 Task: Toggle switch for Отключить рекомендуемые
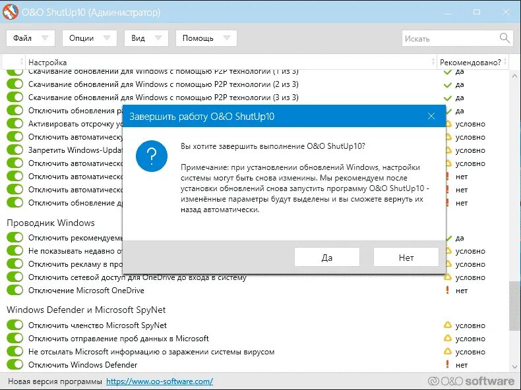point(15,237)
